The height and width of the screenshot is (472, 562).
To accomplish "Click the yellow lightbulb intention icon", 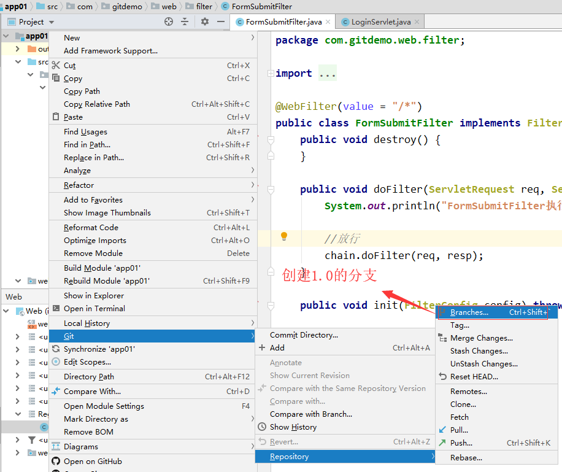I will pyautogui.click(x=284, y=236).
